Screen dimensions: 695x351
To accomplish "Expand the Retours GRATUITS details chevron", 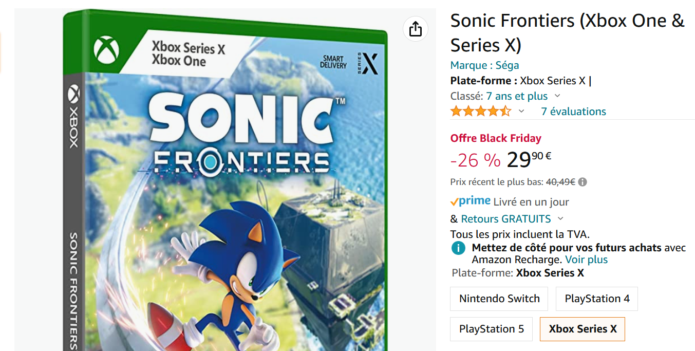I will pyautogui.click(x=560, y=219).
